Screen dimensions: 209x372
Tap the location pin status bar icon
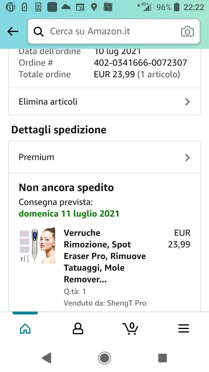[x=94, y=7]
